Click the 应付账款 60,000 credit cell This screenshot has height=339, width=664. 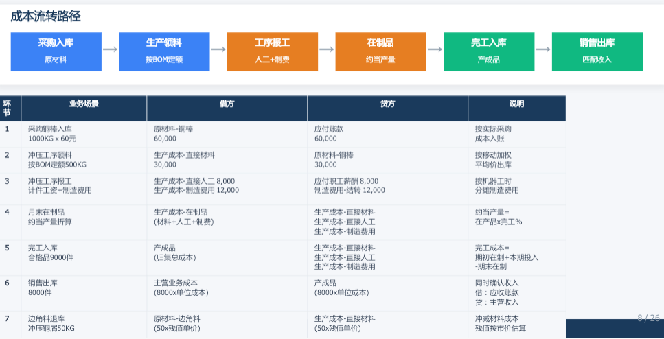(x=387, y=135)
